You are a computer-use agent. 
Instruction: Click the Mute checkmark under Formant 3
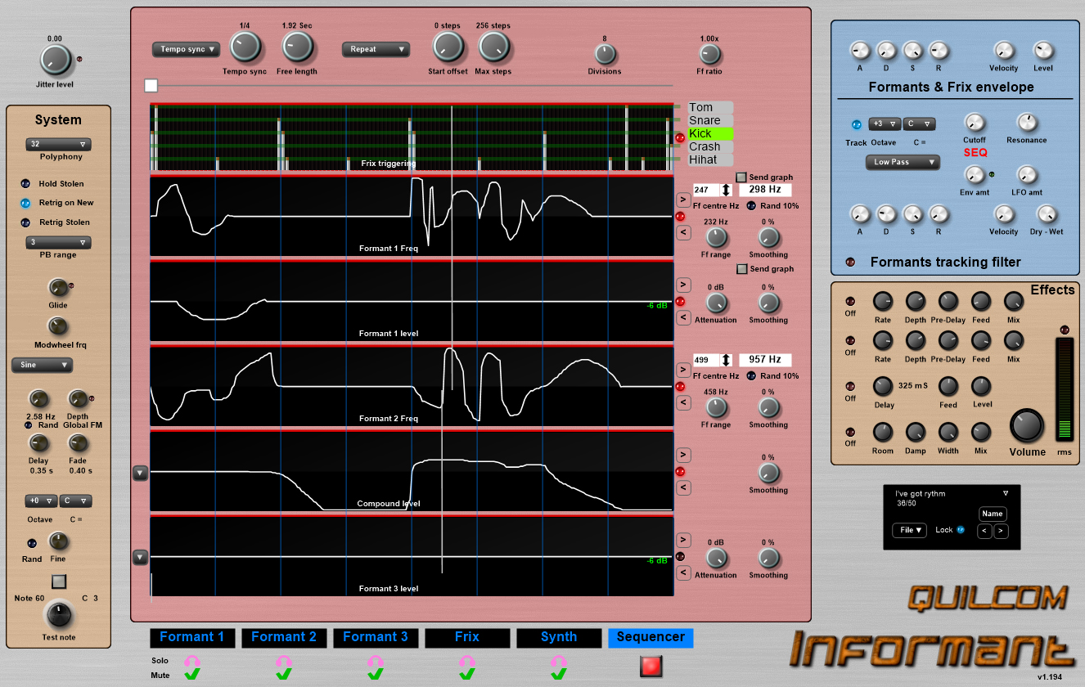tap(376, 675)
